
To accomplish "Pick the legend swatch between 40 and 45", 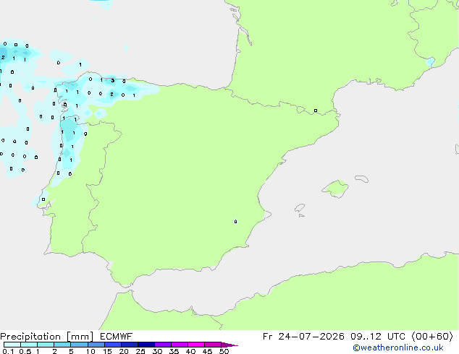I will click(196, 345).
